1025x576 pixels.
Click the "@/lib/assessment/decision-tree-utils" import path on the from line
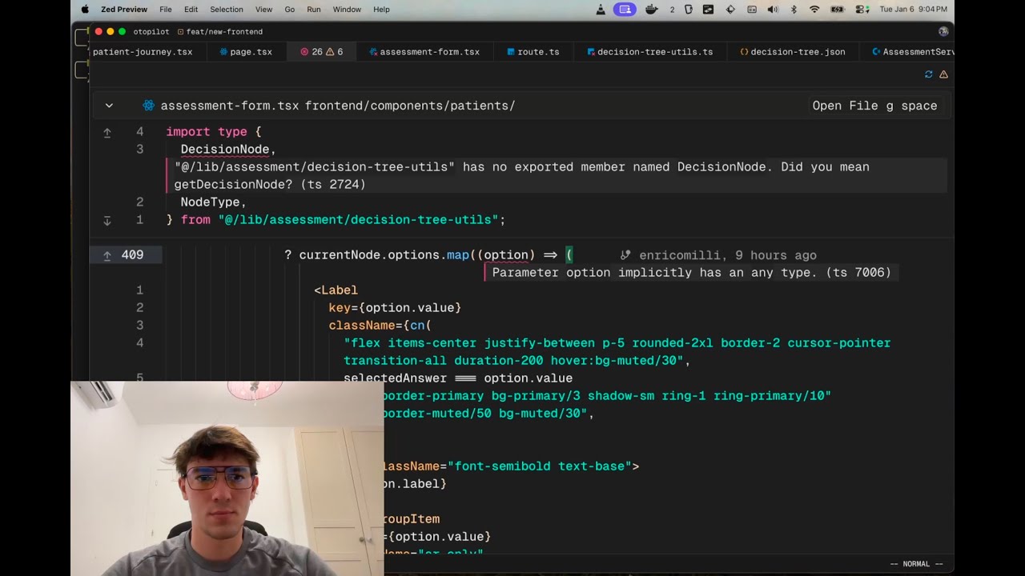(358, 220)
